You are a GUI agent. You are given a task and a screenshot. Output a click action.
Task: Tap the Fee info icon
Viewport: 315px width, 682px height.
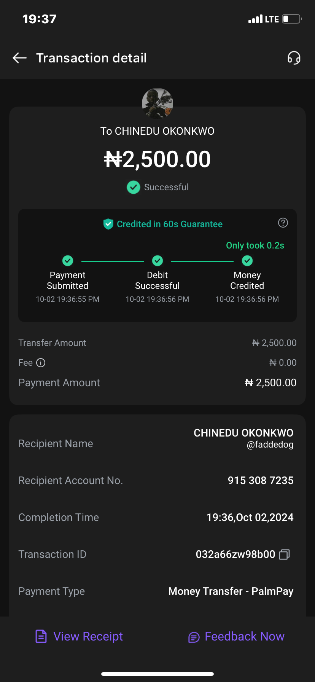pos(41,363)
